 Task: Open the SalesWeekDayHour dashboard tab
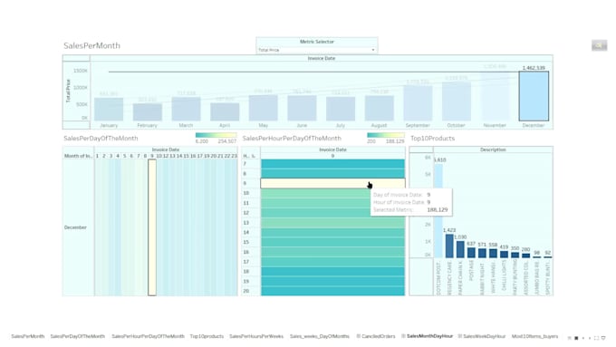point(482,336)
